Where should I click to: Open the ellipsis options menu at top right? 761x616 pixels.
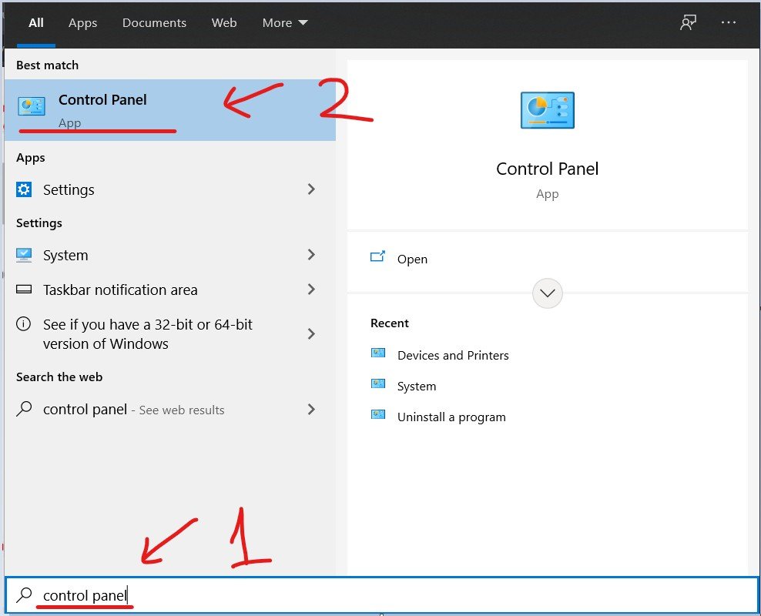[x=728, y=23]
